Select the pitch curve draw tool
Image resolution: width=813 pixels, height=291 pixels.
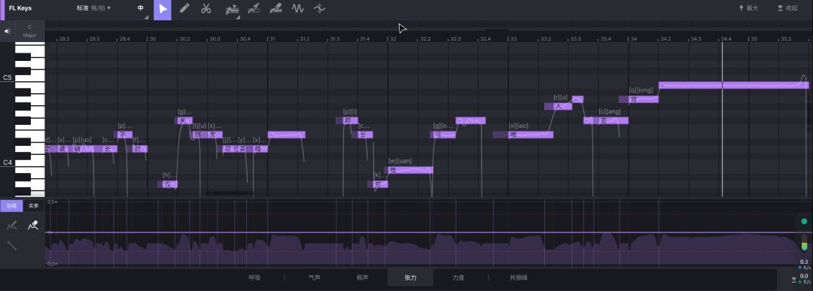point(231,9)
